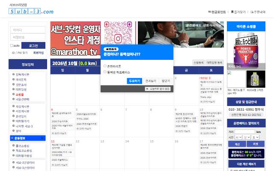Click the 로그인 button

point(33,46)
